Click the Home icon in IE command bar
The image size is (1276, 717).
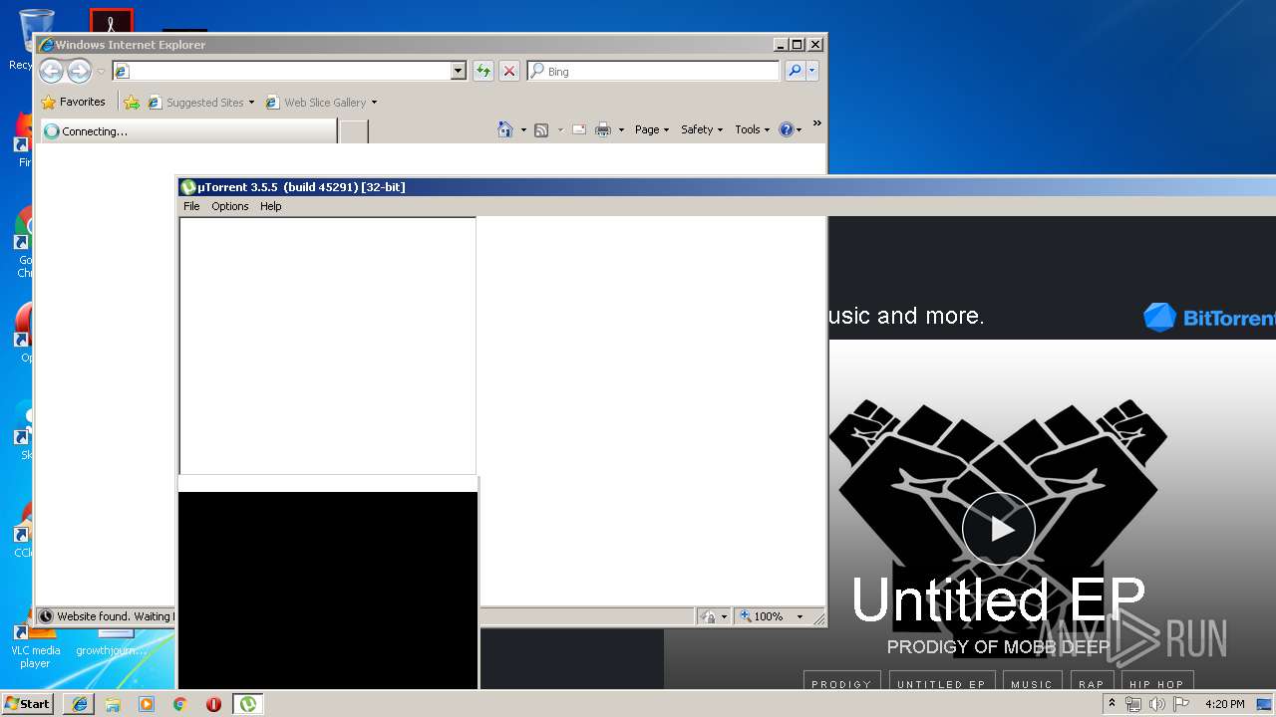point(505,129)
